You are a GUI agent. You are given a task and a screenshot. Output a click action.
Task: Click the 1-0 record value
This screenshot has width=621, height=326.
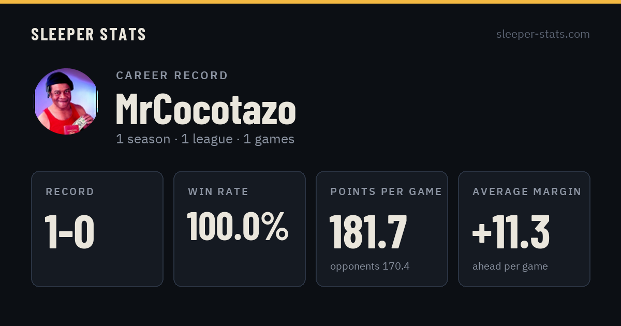pos(69,232)
